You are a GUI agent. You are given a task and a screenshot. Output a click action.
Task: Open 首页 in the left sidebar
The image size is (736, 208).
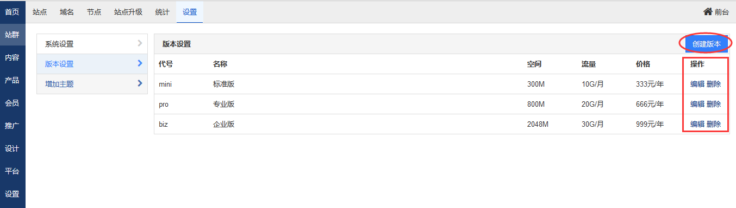point(12,11)
